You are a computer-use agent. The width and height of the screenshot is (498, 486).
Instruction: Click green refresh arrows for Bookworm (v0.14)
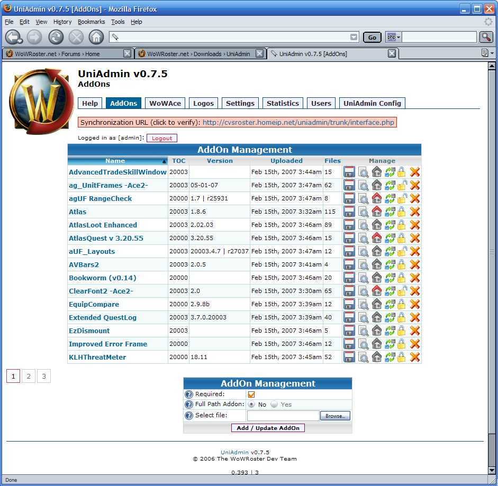[x=390, y=278]
